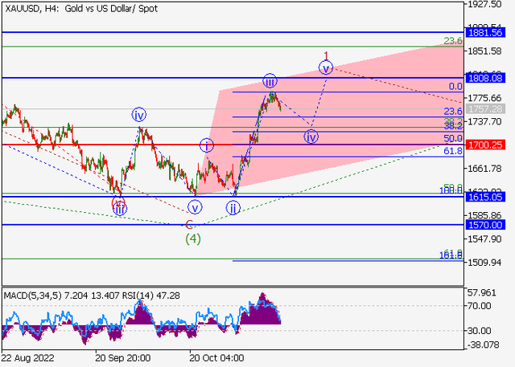Select the circled ii wave marker

[233, 208]
